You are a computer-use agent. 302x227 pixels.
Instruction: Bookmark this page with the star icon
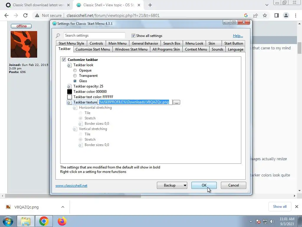pos(265,15)
